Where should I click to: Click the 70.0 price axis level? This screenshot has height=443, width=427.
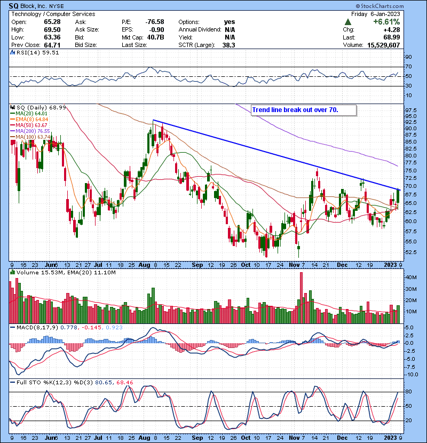[410, 186]
